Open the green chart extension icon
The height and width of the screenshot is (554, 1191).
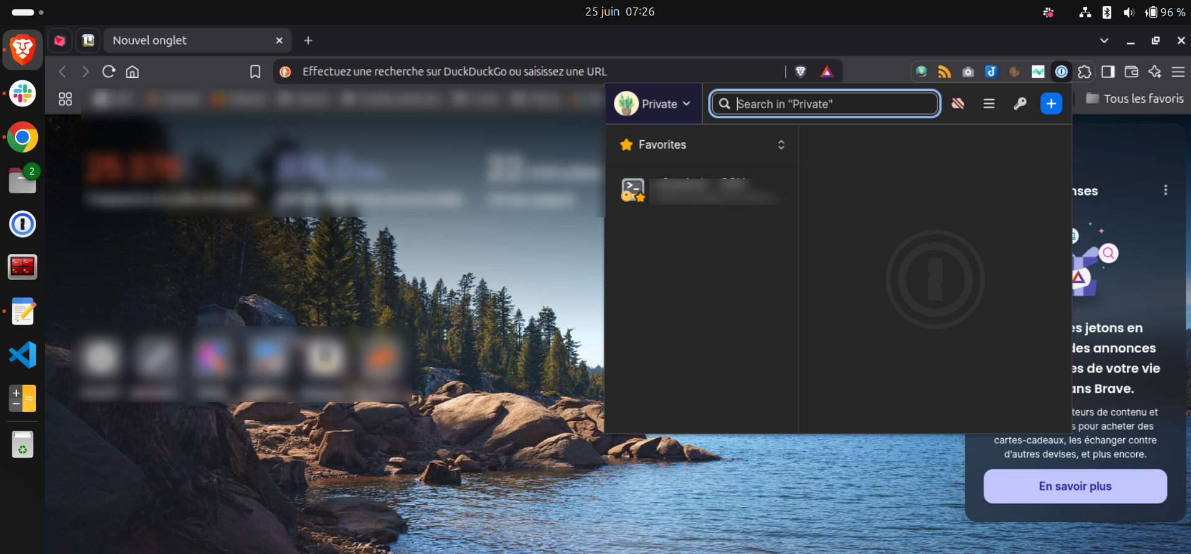point(1038,72)
